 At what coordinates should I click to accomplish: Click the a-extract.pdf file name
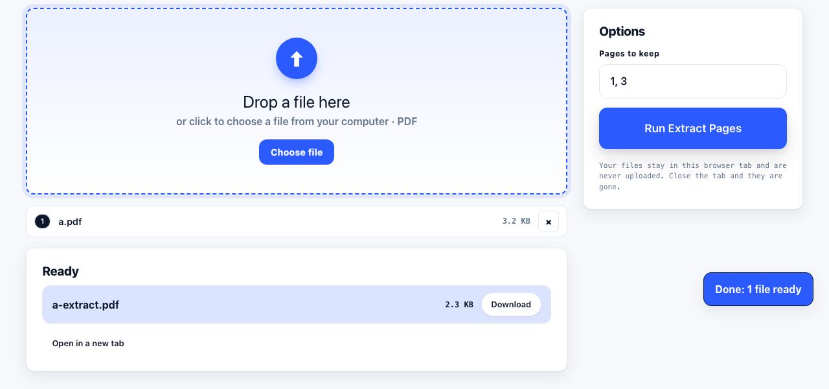(85, 305)
